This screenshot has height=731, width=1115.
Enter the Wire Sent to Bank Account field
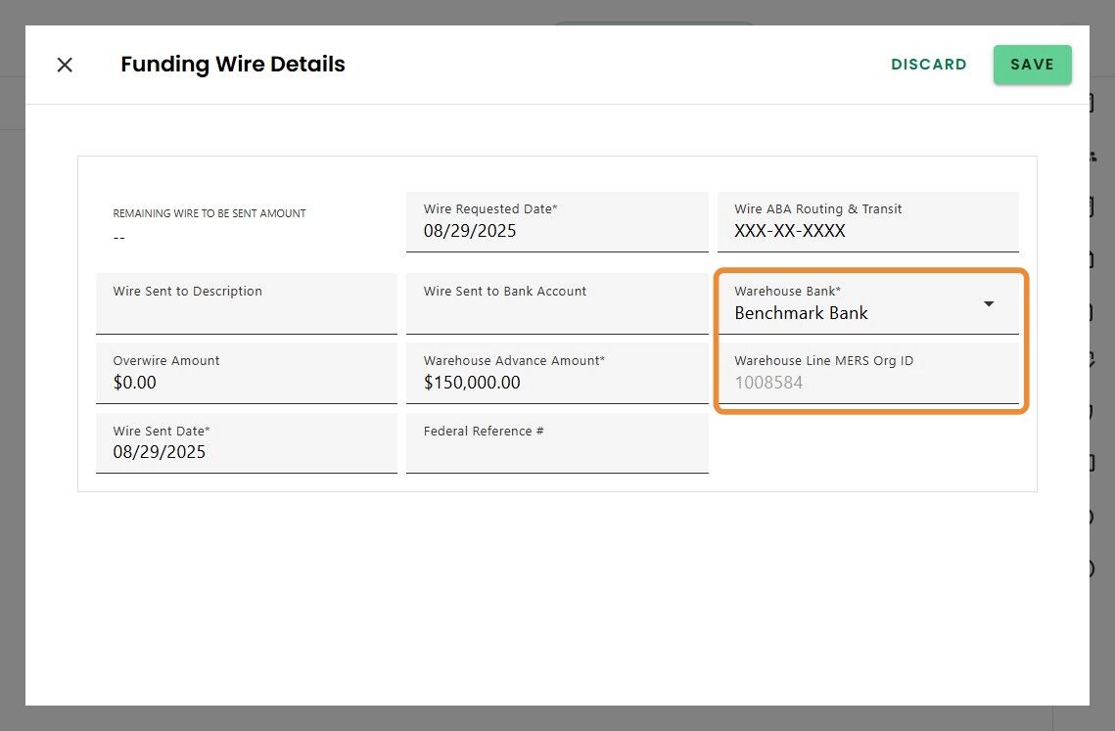(556, 312)
